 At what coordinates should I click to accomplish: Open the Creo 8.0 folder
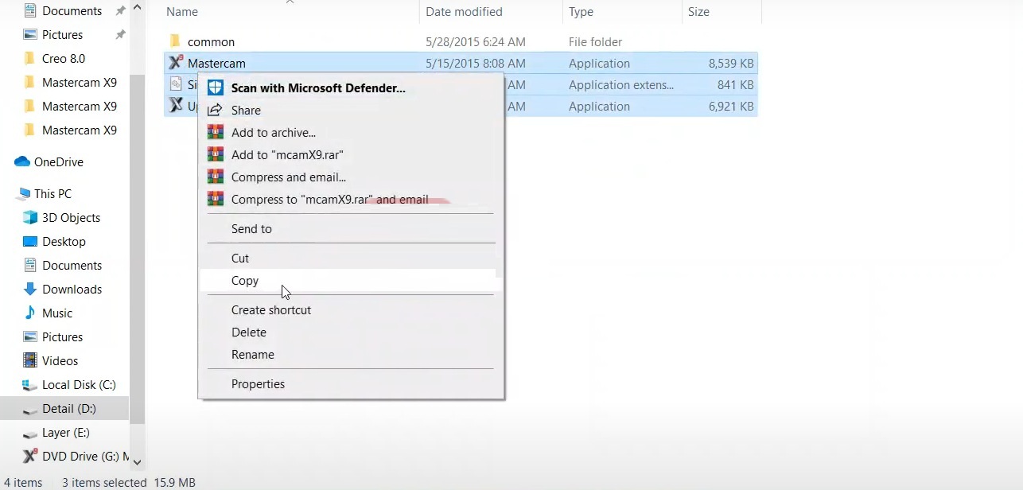(64, 59)
